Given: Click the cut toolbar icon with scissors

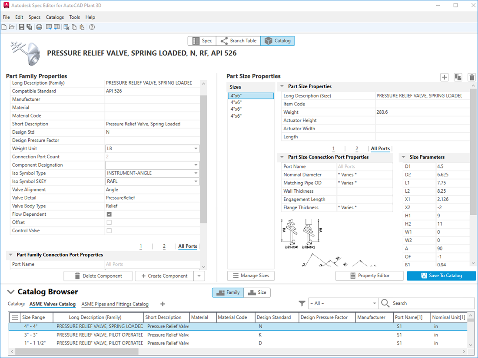Looking at the screenshot, I should point(66,27).
